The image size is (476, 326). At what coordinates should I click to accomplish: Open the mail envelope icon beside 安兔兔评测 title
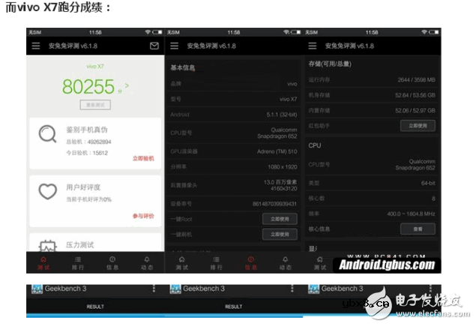coord(154,46)
